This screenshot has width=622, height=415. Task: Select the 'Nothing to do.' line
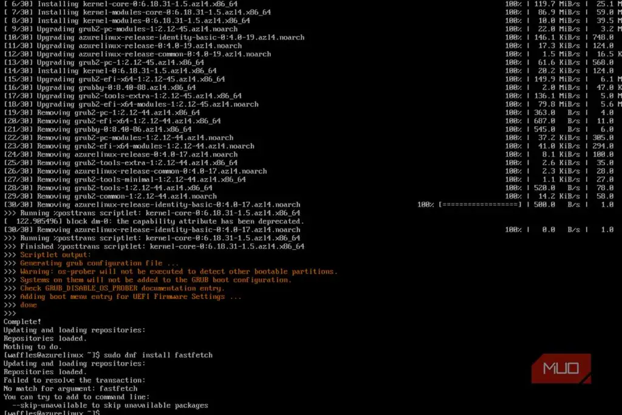[33, 346]
